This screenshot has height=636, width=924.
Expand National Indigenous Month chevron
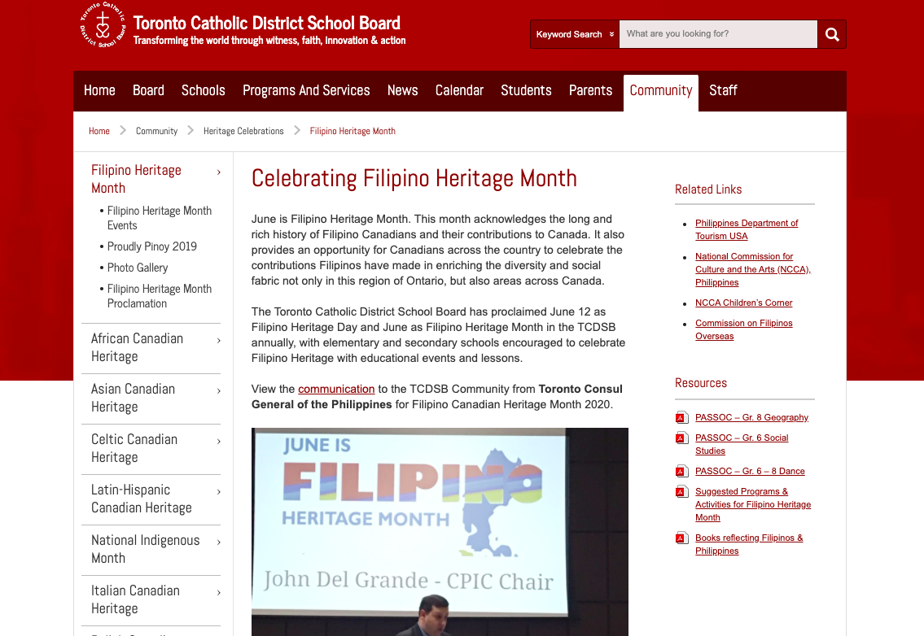point(219,542)
